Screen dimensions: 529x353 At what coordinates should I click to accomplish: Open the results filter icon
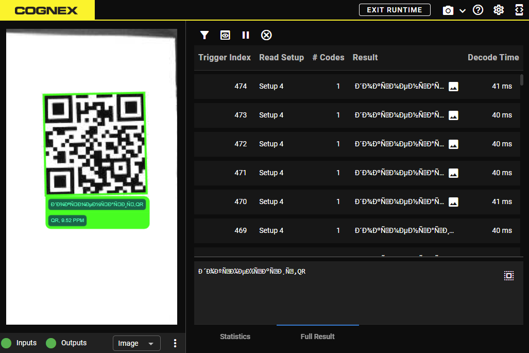click(x=204, y=35)
